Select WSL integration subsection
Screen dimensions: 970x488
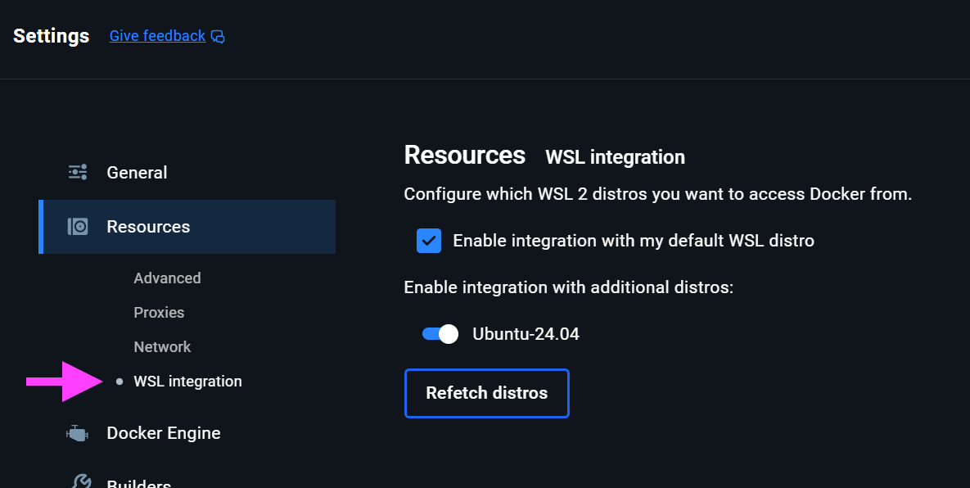click(187, 381)
